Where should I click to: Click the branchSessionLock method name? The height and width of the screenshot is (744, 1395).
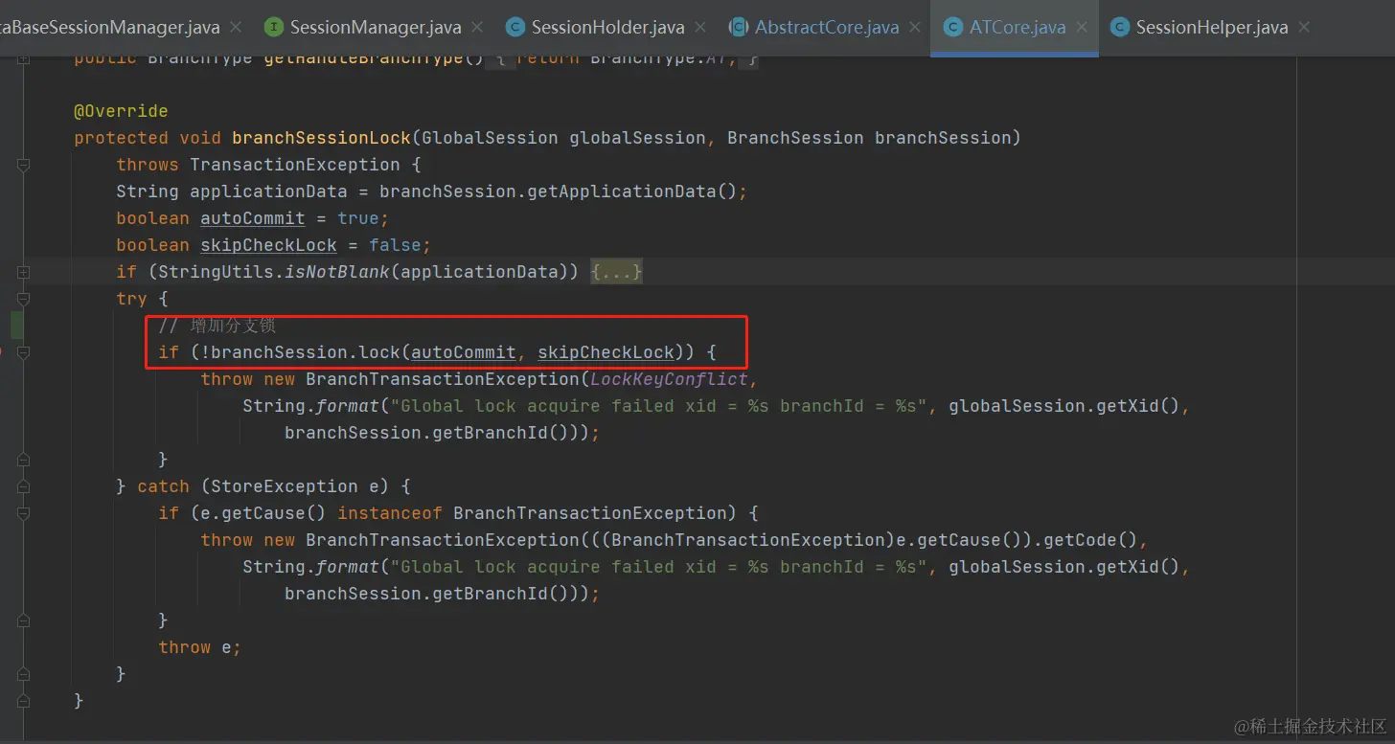pyautogui.click(x=321, y=138)
